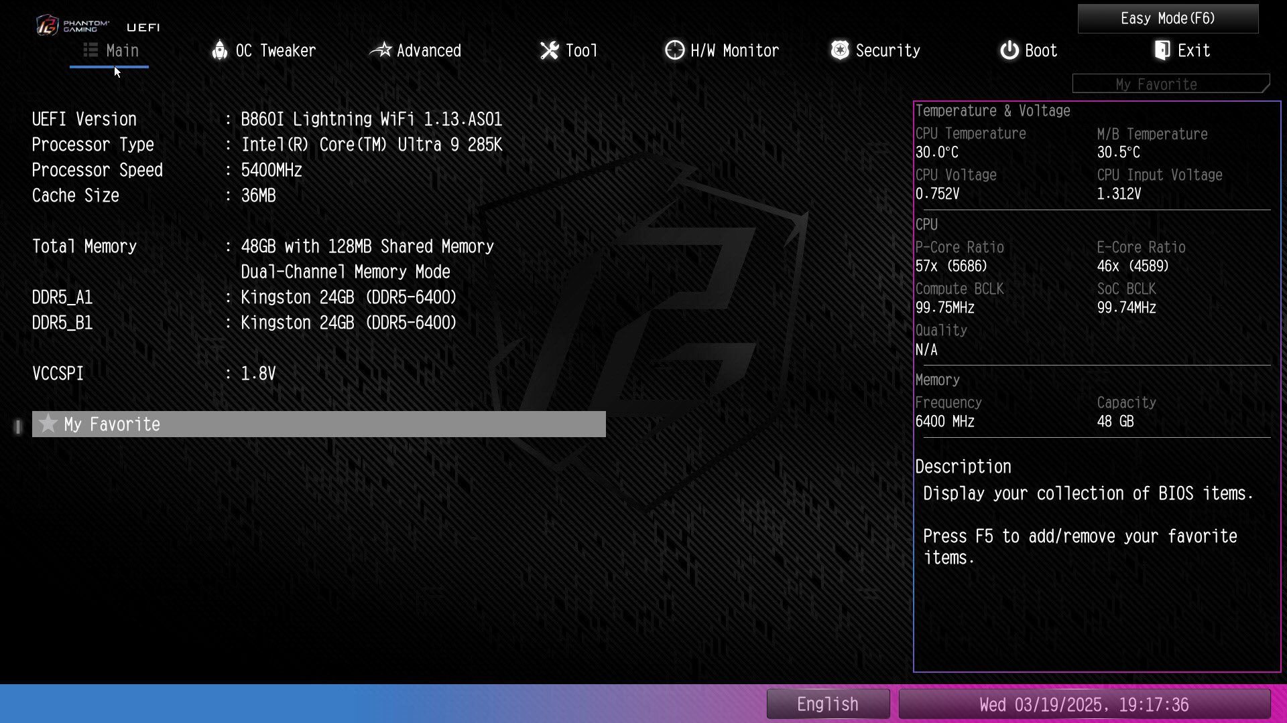This screenshot has width=1287, height=723.
Task: Click the date and time display
Action: [1084, 704]
